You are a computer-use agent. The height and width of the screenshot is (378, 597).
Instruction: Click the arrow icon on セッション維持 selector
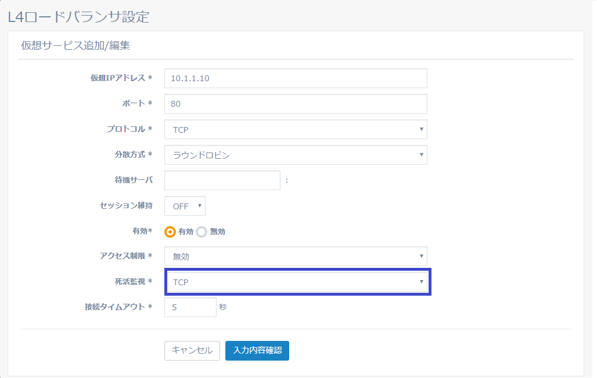pos(197,206)
